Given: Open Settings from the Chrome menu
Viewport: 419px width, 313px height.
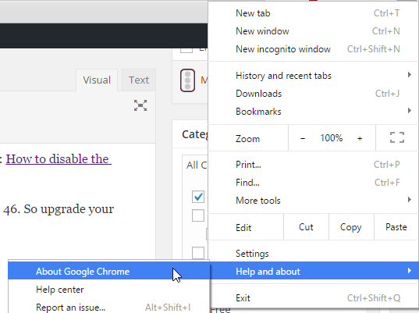Looking at the screenshot, I should click(313, 254).
